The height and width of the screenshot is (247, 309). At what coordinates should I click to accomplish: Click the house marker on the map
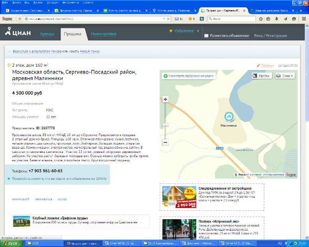point(229,117)
